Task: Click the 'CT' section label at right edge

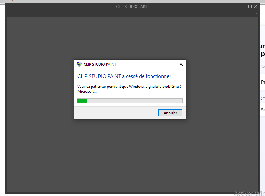Action: pos(263,99)
